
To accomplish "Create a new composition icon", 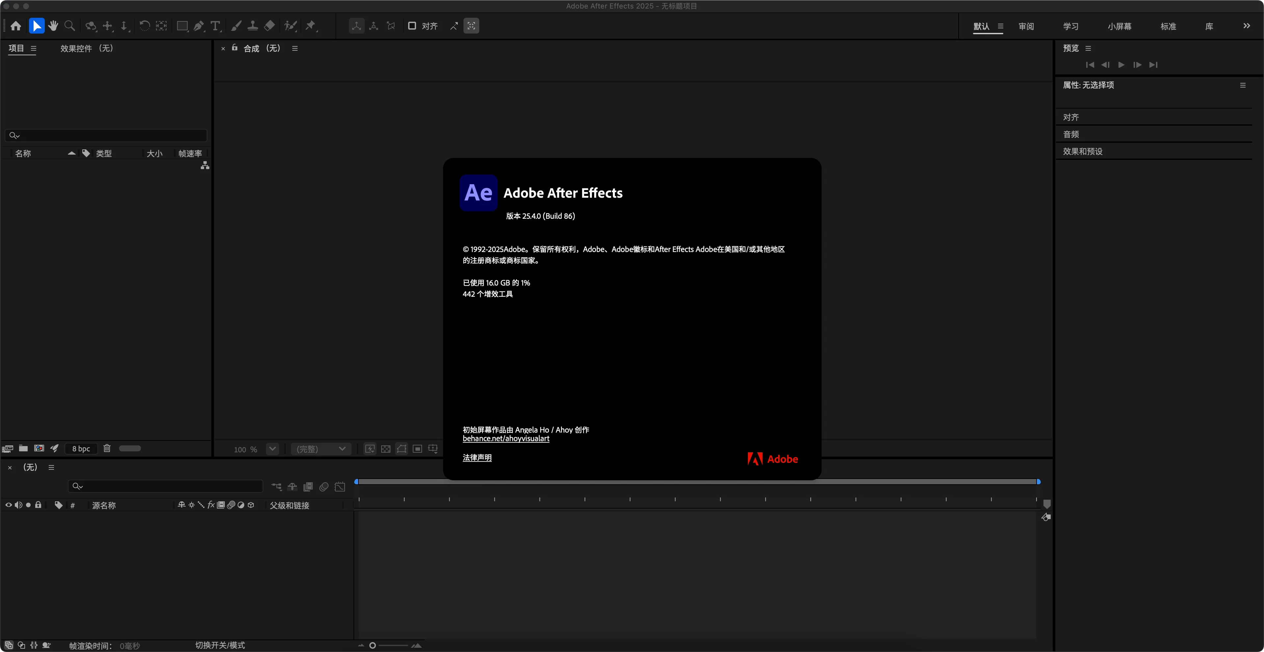I will [39, 448].
